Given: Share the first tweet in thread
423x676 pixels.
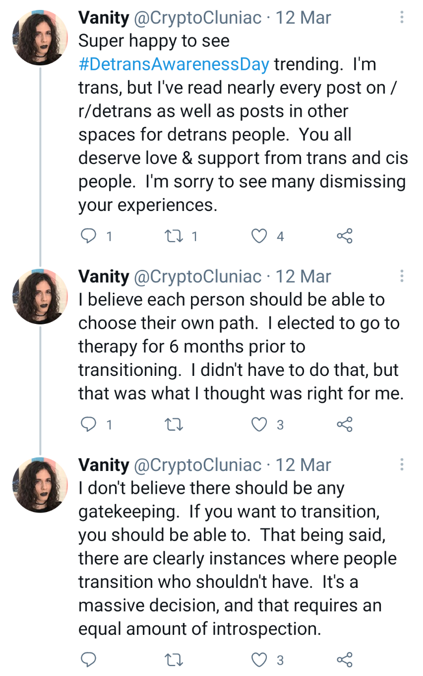Looking at the screenshot, I should [345, 236].
